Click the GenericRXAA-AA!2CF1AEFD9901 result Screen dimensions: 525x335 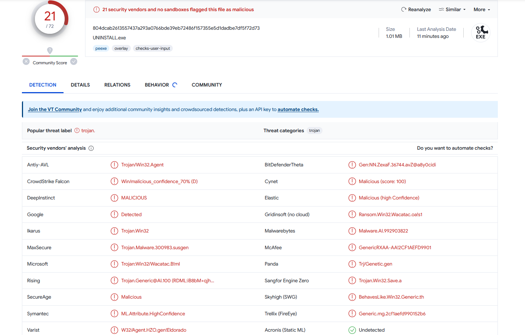pos(395,248)
